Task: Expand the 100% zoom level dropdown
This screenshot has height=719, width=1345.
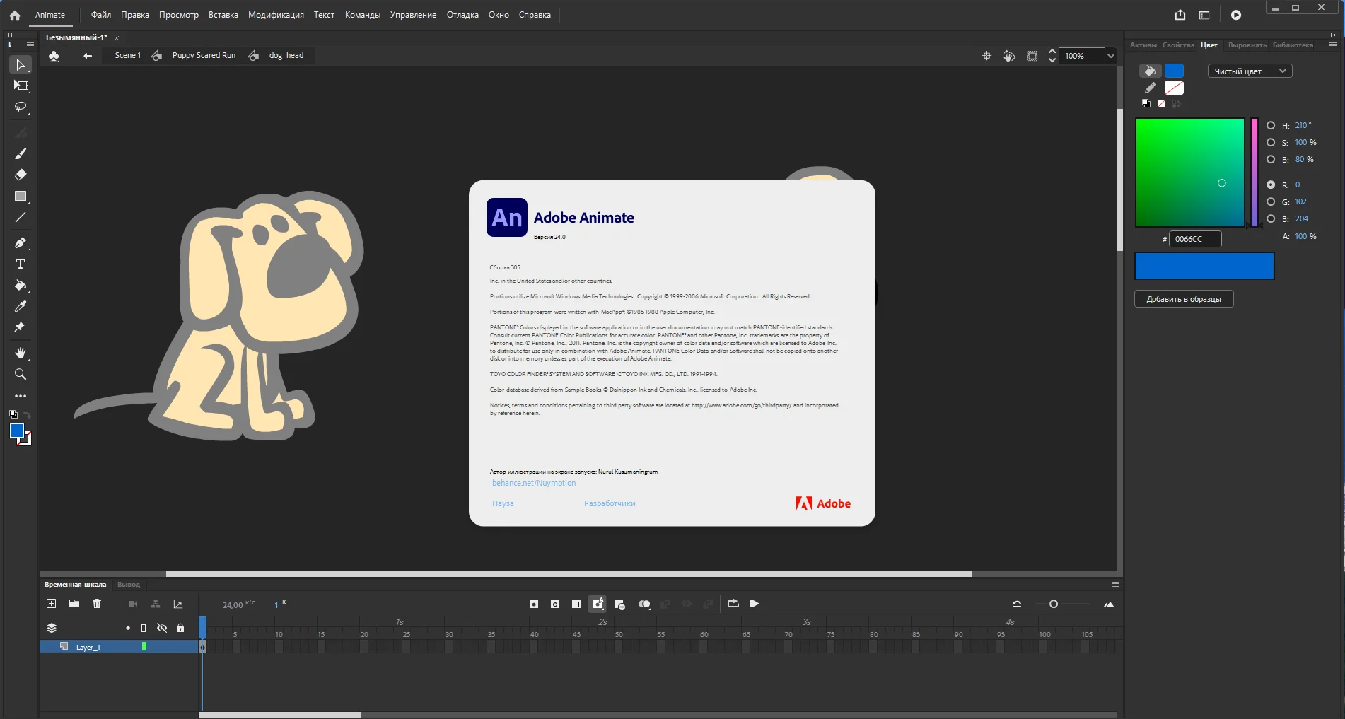Action: [1111, 56]
